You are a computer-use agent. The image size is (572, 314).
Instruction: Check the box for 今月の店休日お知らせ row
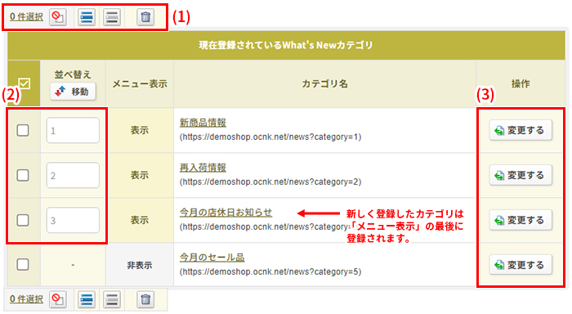click(x=23, y=220)
